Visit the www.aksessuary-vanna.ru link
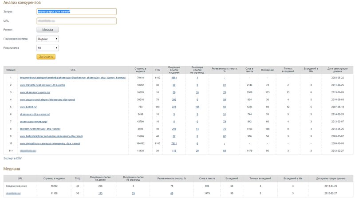 (x=35, y=92)
